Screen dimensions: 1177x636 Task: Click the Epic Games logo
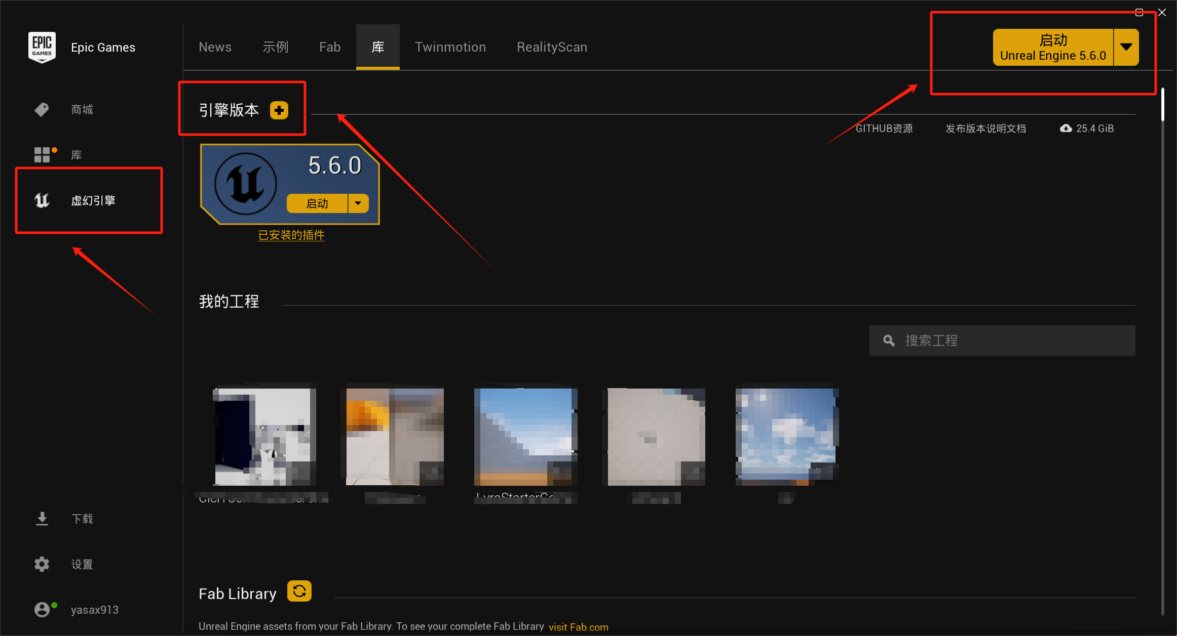[x=42, y=47]
